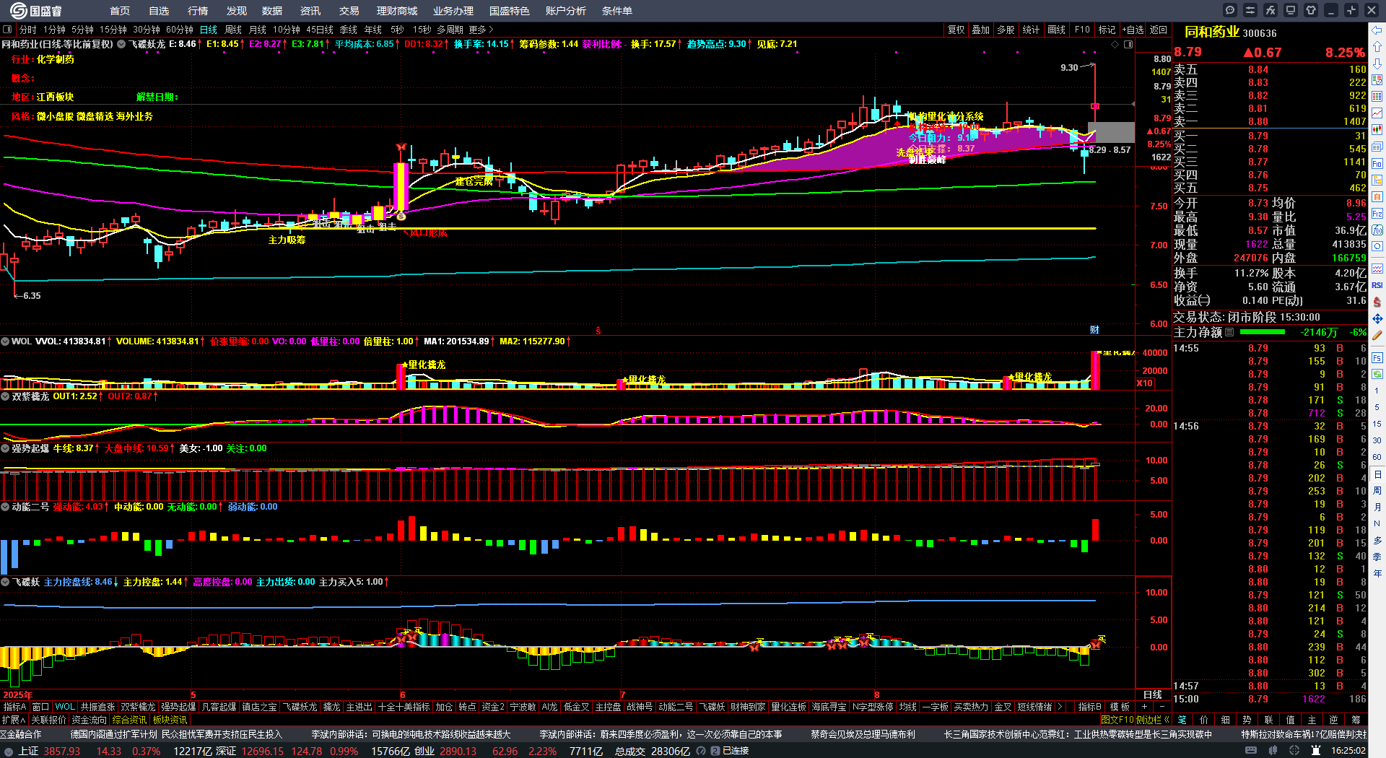Viewport: 1386px width, 758px height.
Task: Expand the 扩展 panel at bottom-left
Action: click(14, 720)
